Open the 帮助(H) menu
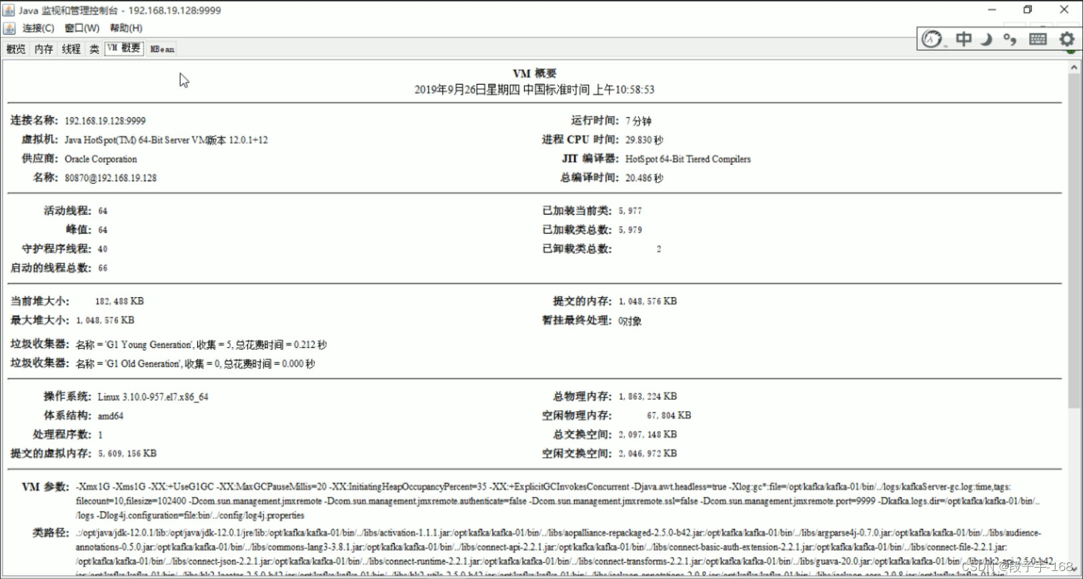1083x579 pixels. [x=126, y=28]
